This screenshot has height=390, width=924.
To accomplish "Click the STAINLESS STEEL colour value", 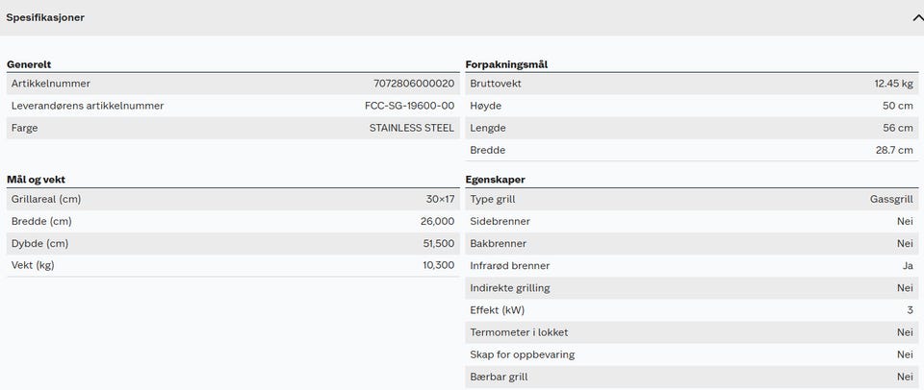I will [411, 128].
